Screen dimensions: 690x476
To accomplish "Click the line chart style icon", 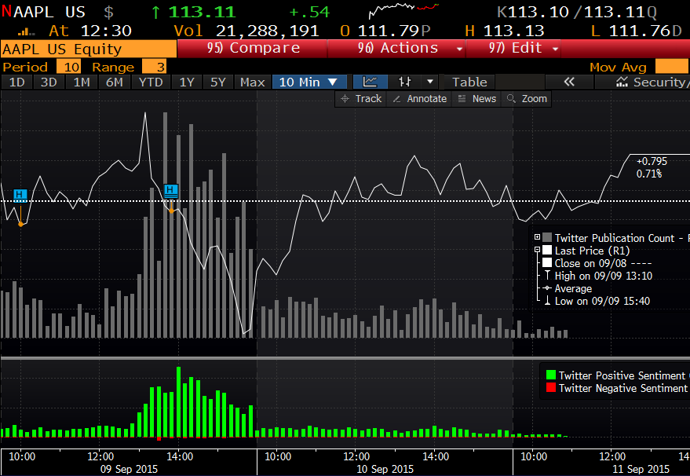I will coord(370,82).
